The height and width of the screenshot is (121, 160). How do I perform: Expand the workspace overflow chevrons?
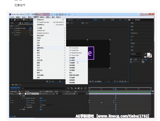tap(126, 20)
